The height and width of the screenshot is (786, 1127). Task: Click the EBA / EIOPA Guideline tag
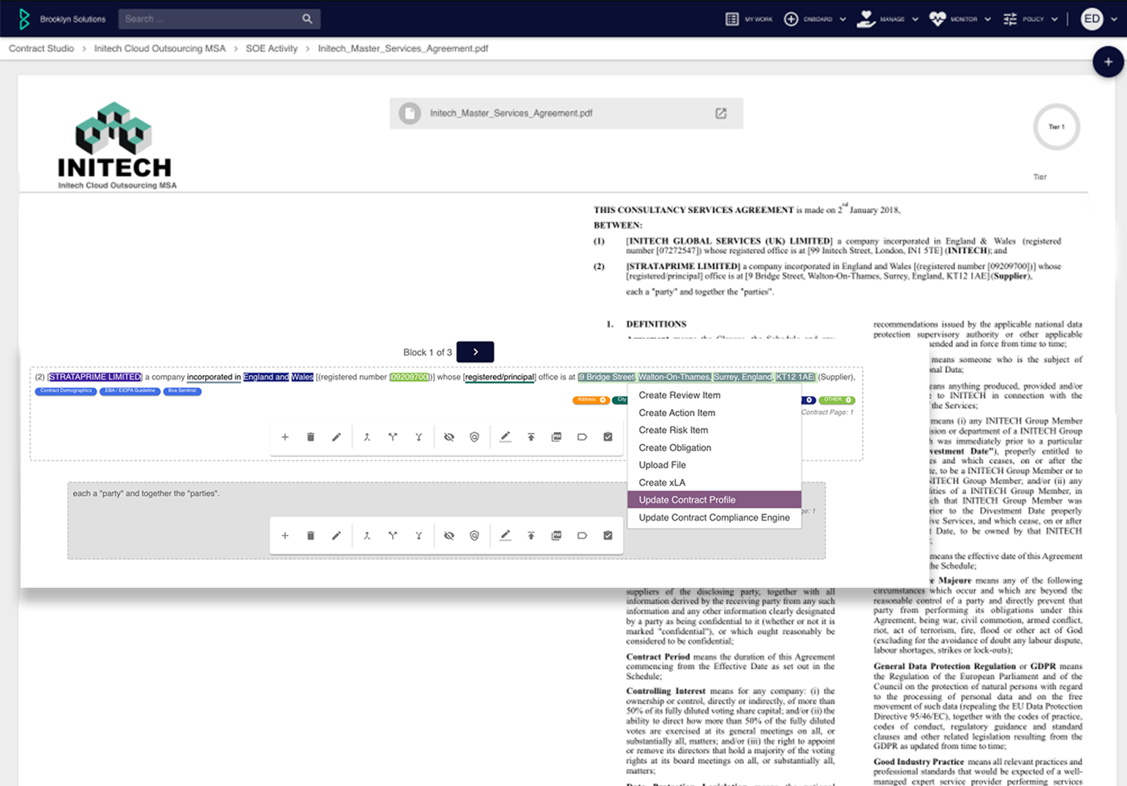point(130,391)
